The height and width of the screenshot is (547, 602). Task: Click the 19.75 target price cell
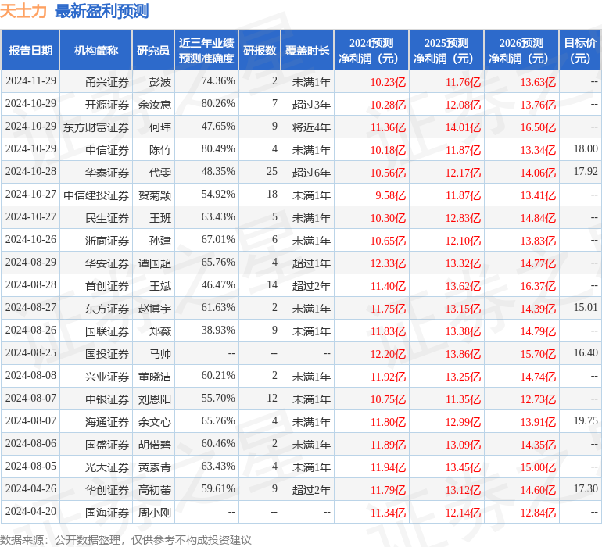click(585, 421)
